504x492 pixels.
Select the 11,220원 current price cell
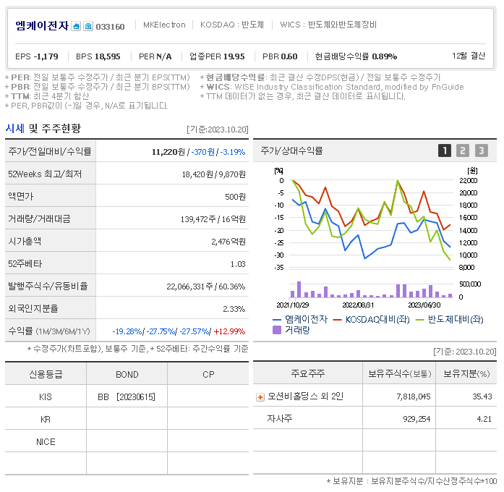168,152
